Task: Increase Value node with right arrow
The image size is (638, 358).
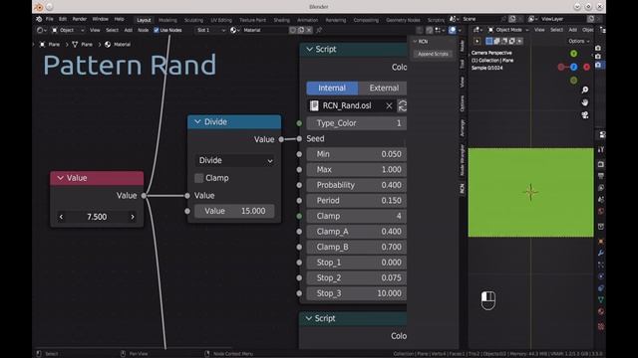Action: 133,217
